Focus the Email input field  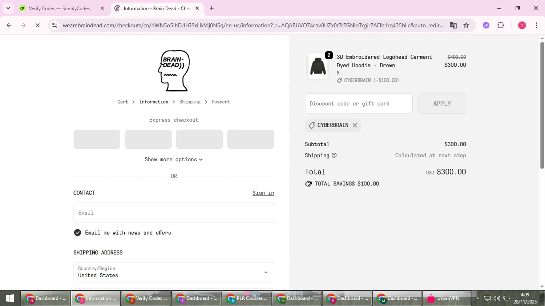pos(174,213)
